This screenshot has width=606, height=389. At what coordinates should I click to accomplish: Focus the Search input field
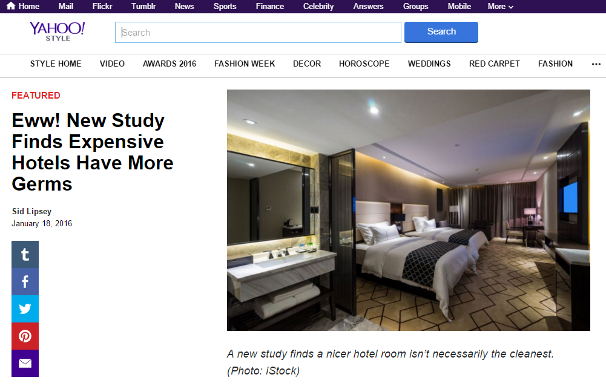(x=258, y=33)
